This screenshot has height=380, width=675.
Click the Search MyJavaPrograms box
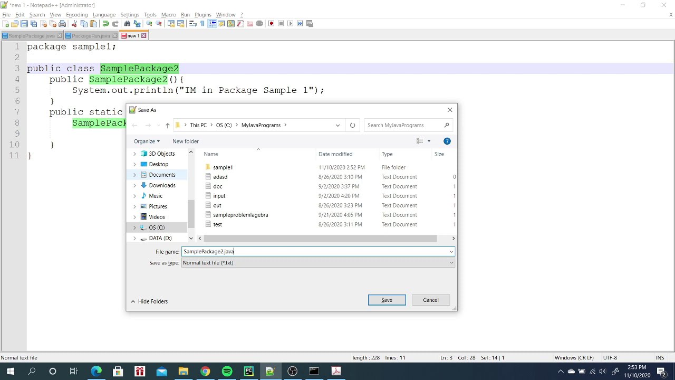408,125
